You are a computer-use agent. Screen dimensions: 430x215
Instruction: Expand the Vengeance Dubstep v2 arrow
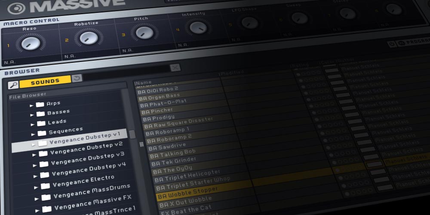point(34,155)
